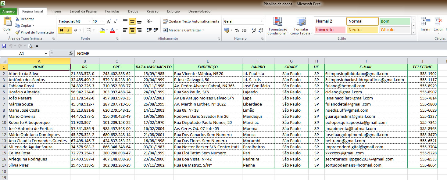
Task: Decrease decimal places
Action: click(x=261, y=30)
